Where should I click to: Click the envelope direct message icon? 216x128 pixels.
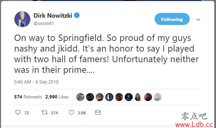(x=98, y=112)
